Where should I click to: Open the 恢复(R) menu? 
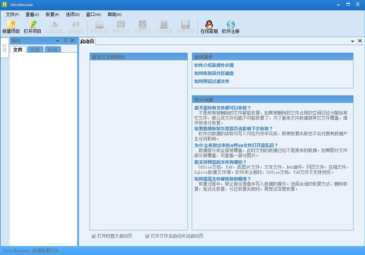[x=52, y=15]
